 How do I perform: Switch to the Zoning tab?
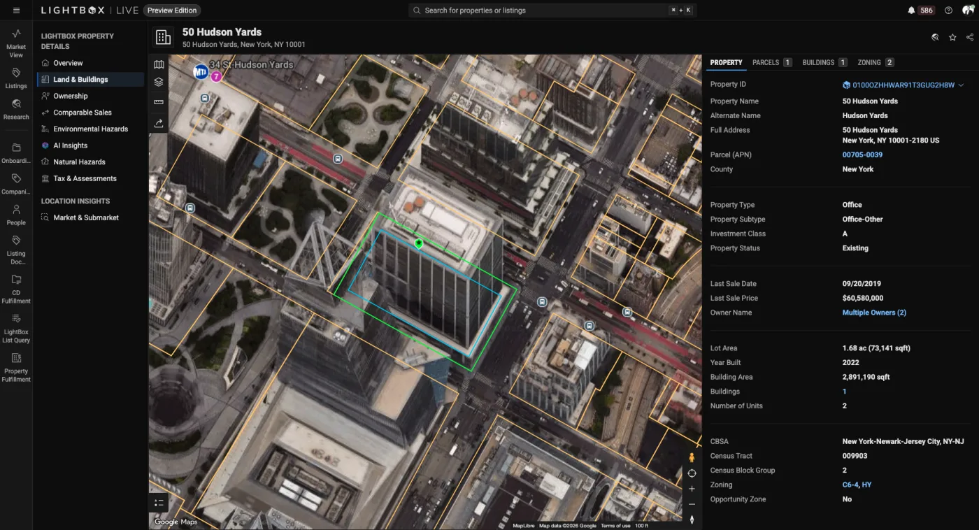pos(876,62)
